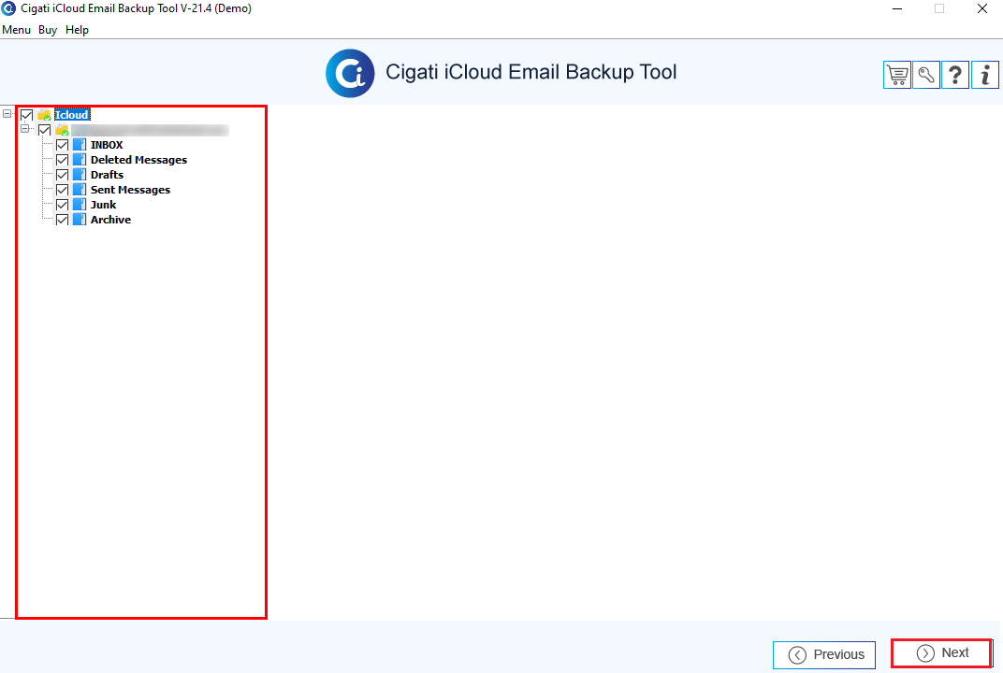Viewport: 1003px width, 673px height.
Task: Disable the Junk folder checkbox
Action: tap(62, 205)
